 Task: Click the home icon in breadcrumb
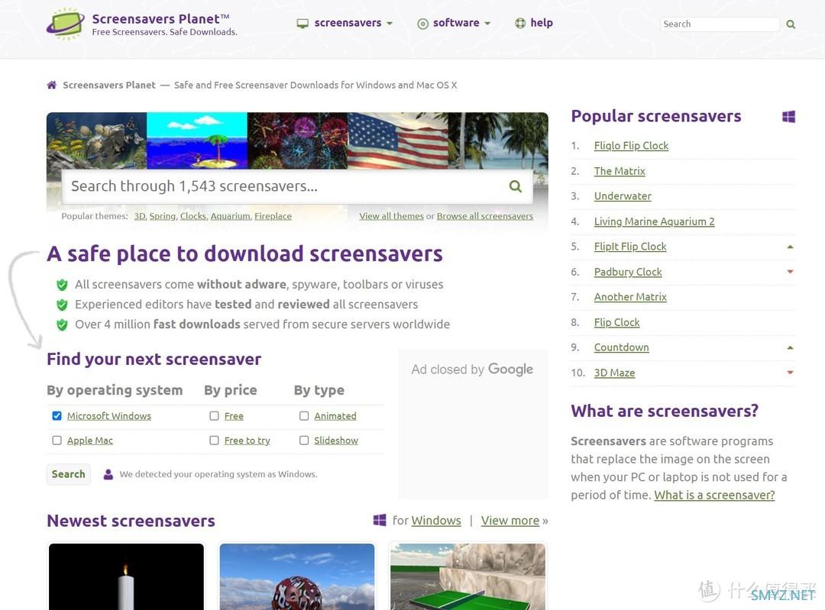pos(52,85)
